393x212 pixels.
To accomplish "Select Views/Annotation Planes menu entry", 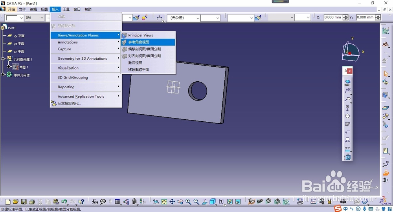I will coord(86,35).
